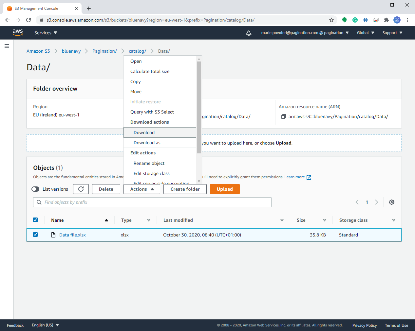Screen dimensions: 415x331
Task: Click the Actions menu scroll-down arrow
Action: click(199, 181)
